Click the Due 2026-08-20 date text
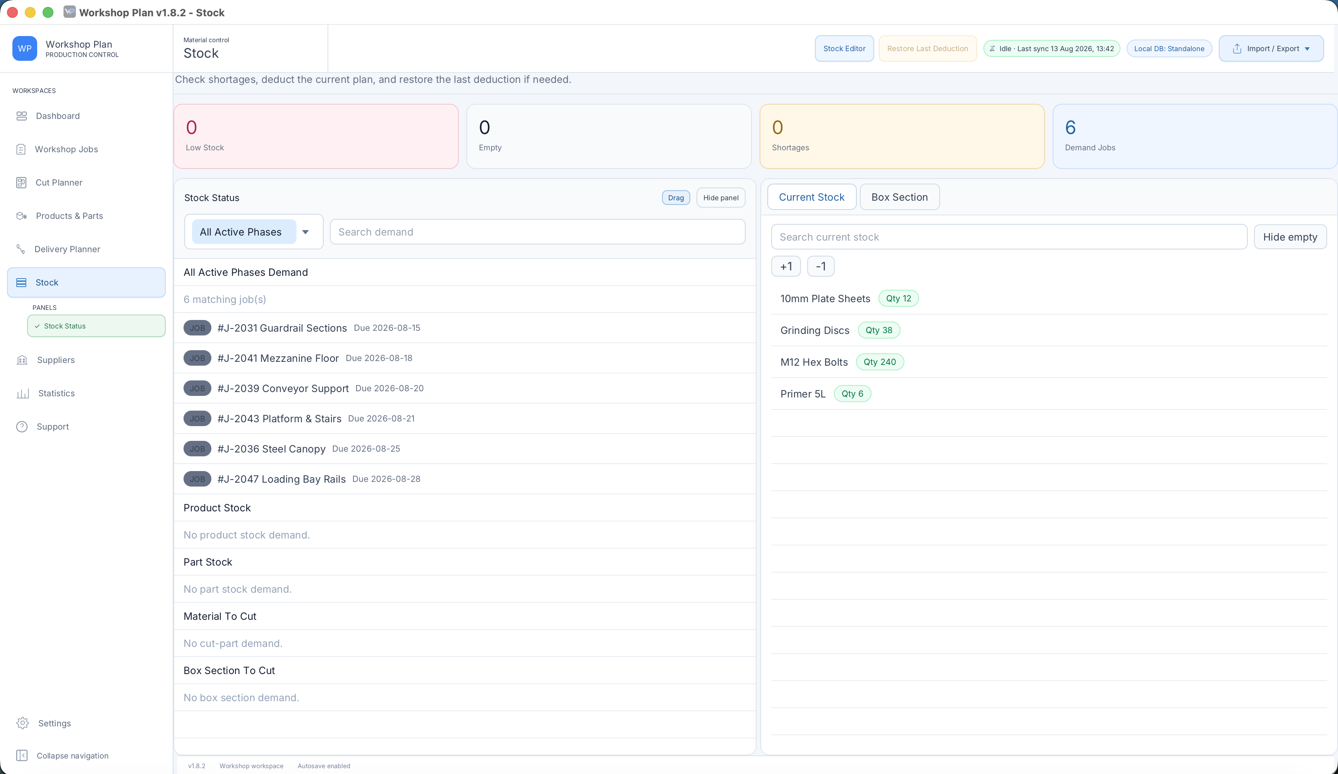 point(389,388)
